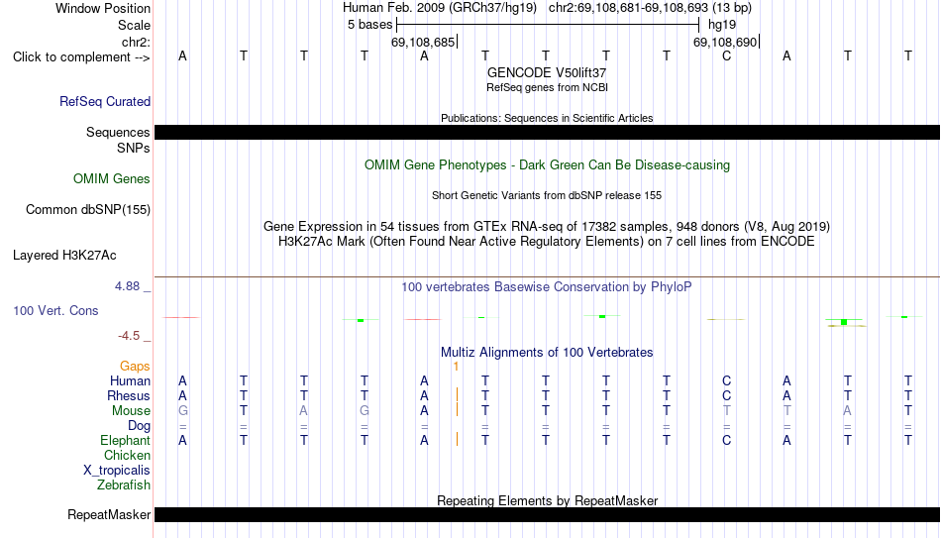The width and height of the screenshot is (941, 538).
Task: Click 'RefSeq genes from NCBI' title
Action: coord(547,87)
